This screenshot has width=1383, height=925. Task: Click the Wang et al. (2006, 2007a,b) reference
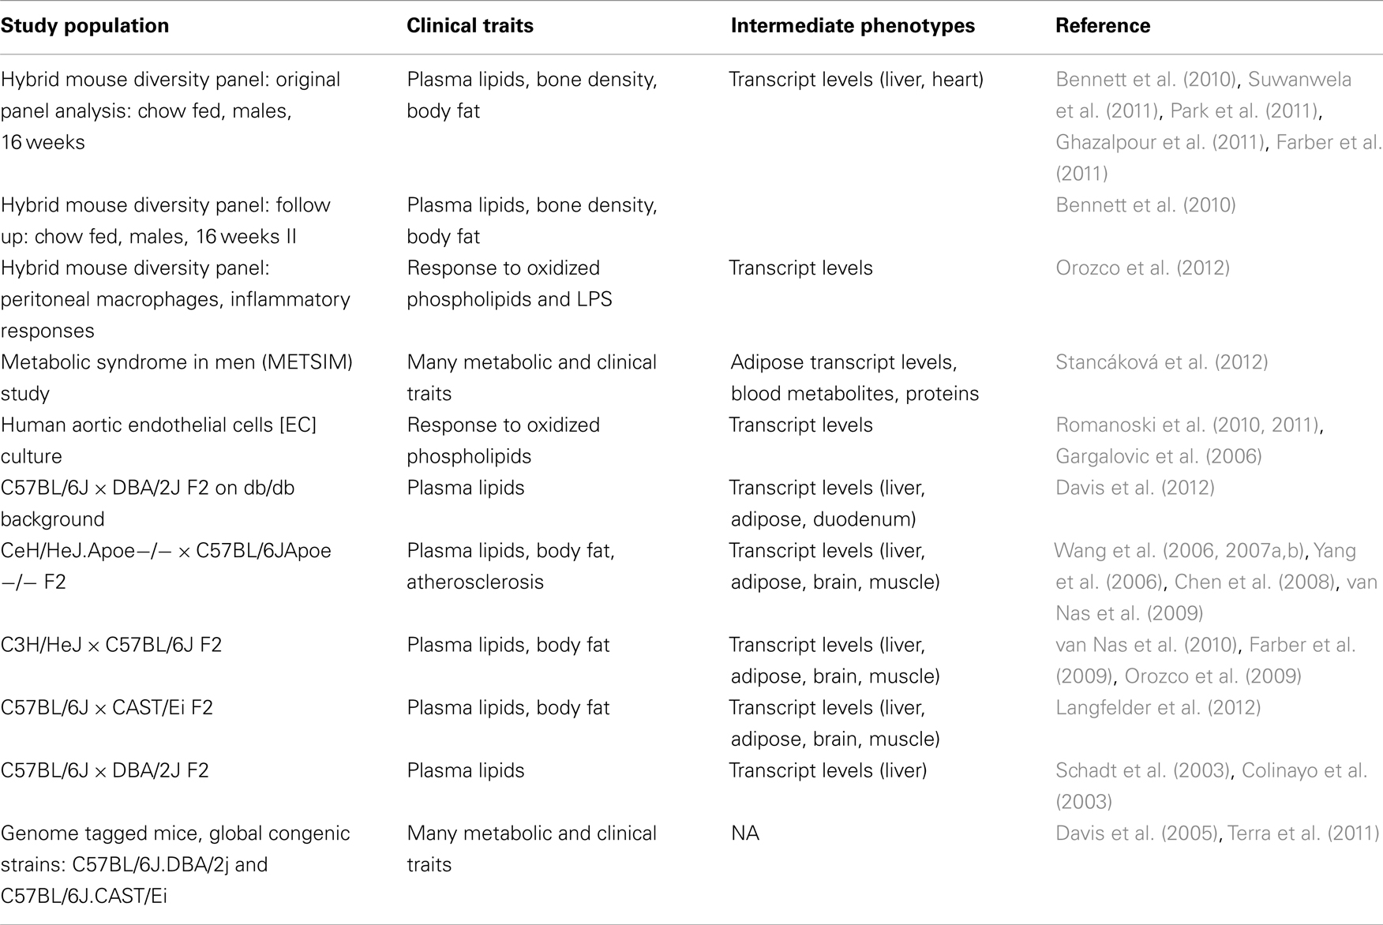(1179, 551)
